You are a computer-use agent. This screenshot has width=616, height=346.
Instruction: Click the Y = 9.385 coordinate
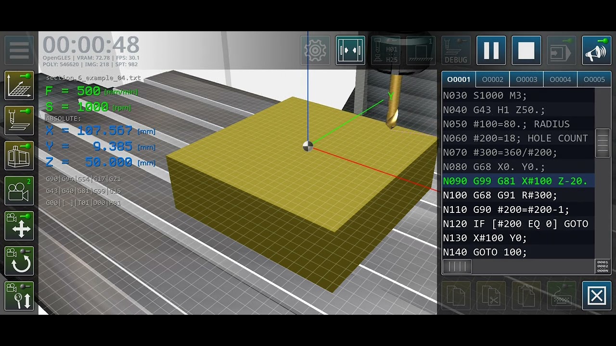[101, 147]
